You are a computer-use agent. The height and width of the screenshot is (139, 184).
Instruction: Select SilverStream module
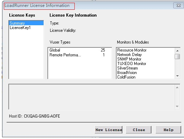pyautogui.click(x=128, y=68)
